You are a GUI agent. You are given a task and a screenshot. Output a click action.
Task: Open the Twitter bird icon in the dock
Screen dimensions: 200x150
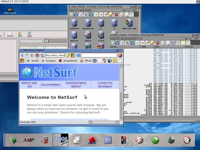pos(186,140)
